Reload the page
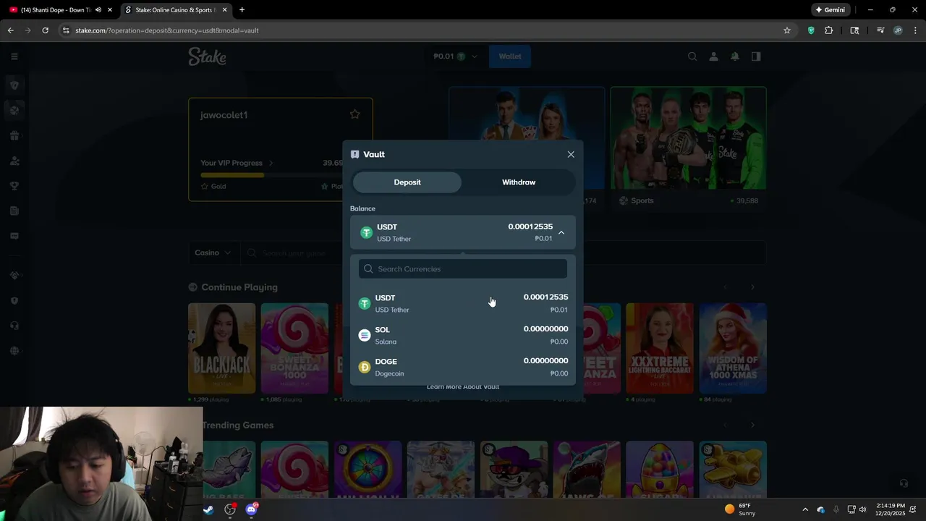This screenshot has height=521, width=926. tap(45, 30)
